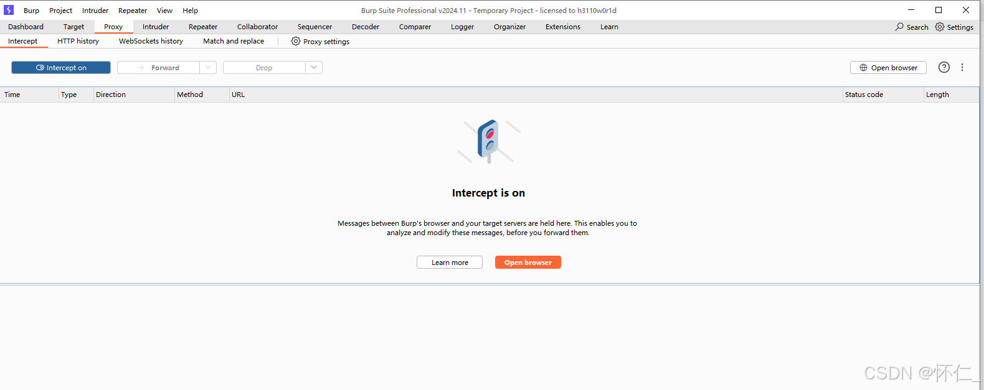Image resolution: width=984 pixels, height=390 pixels.
Task: Switch to the Target tab
Action: point(73,27)
